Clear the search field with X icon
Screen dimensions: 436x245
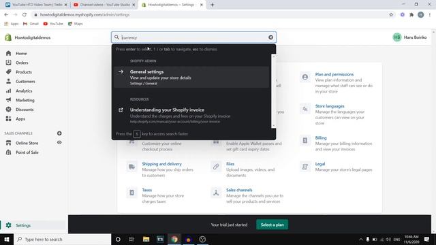[270, 37]
